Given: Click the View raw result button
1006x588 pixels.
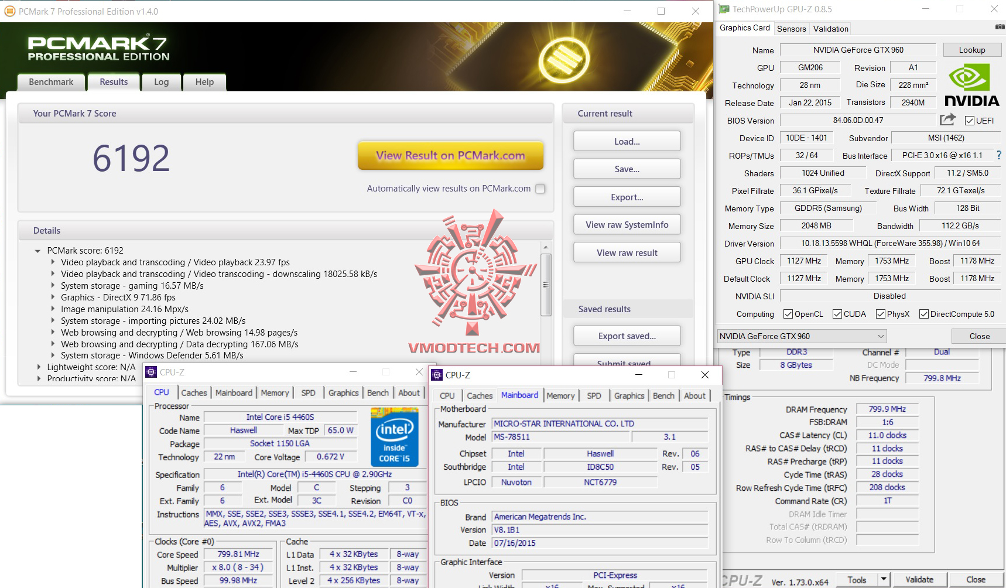Looking at the screenshot, I should [x=627, y=252].
